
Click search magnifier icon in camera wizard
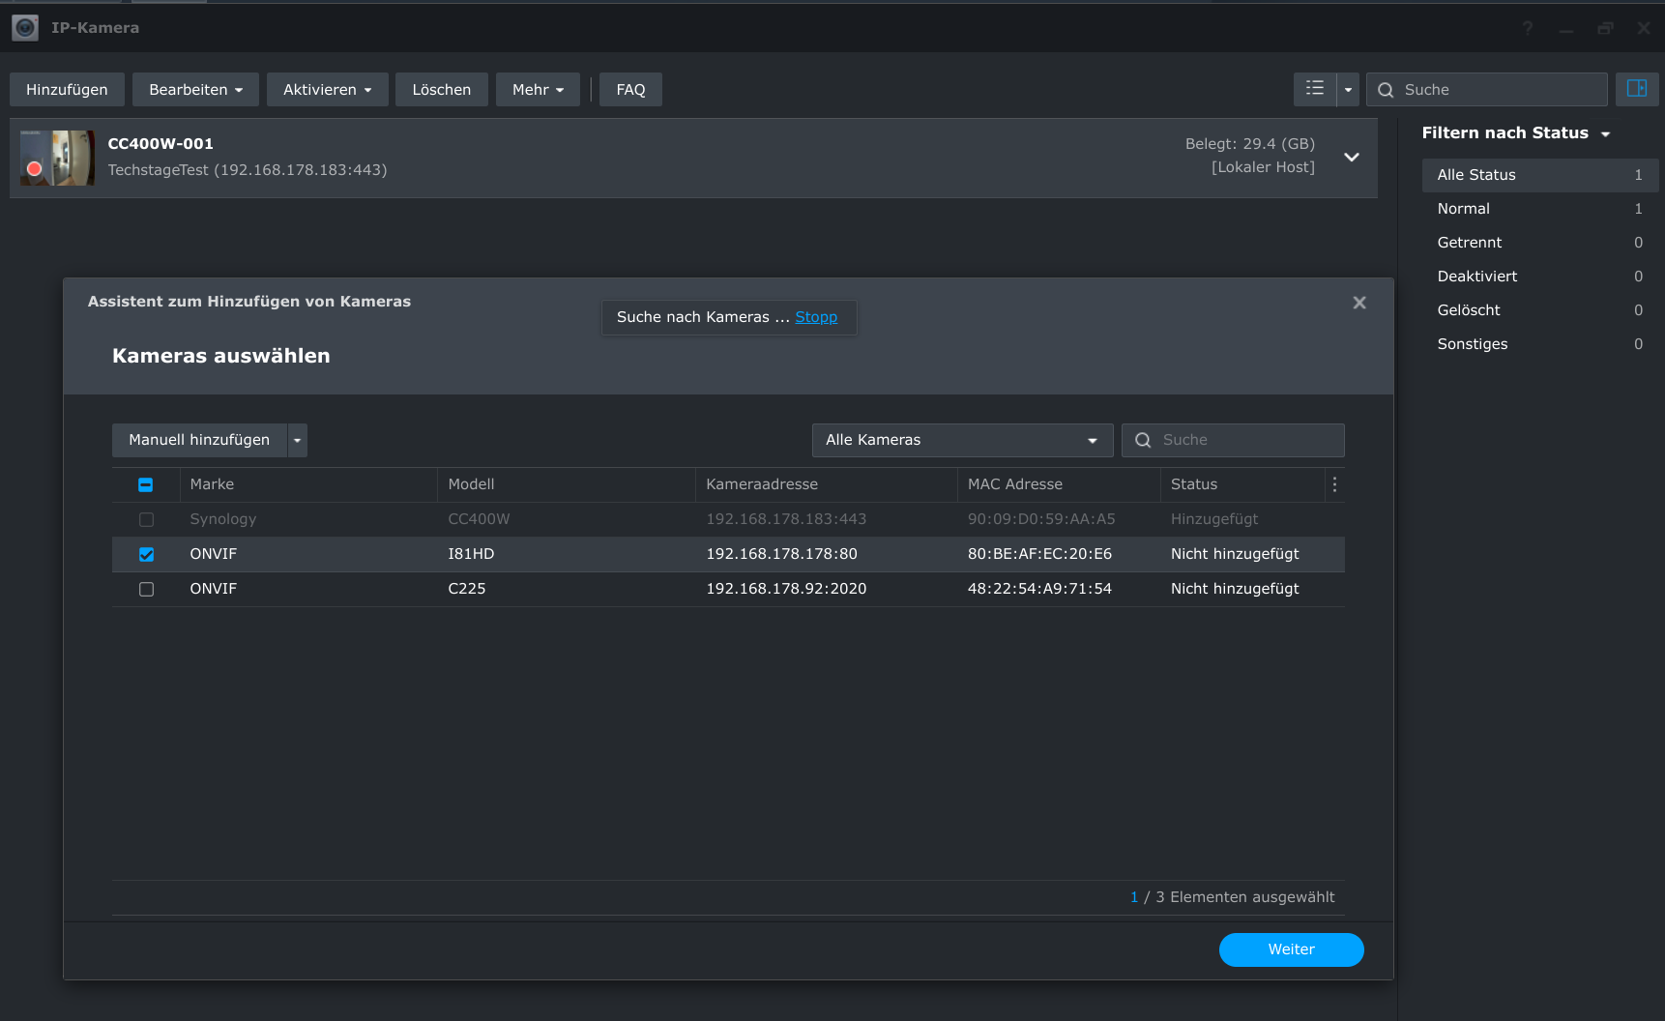click(x=1143, y=440)
